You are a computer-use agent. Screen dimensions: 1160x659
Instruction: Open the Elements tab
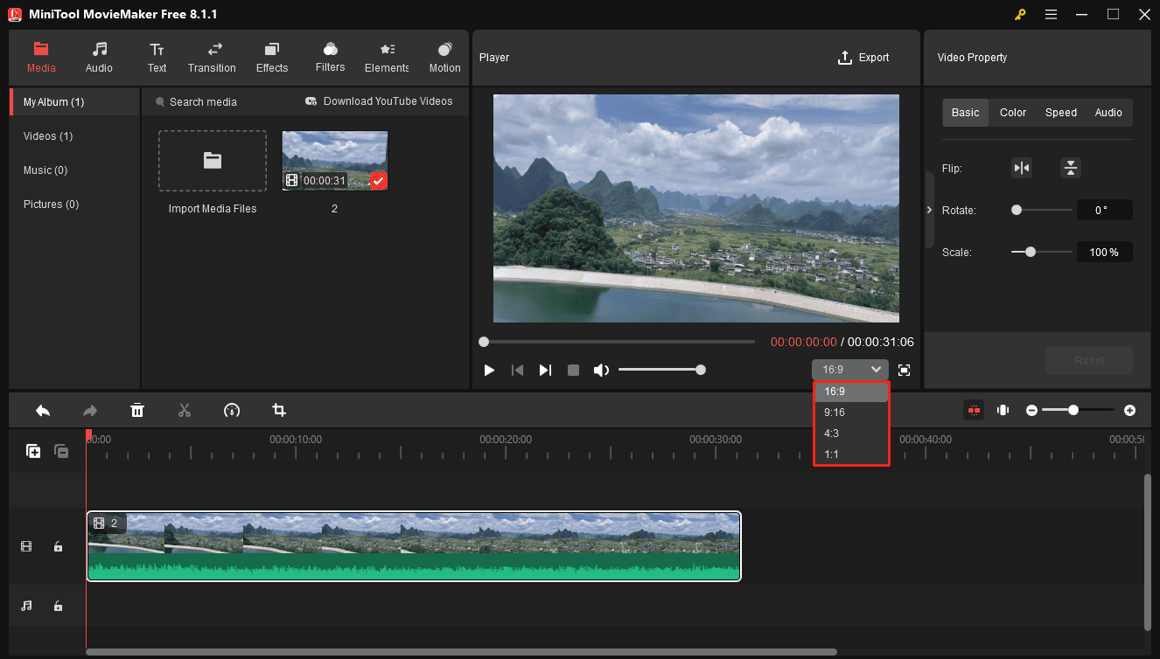tap(387, 58)
